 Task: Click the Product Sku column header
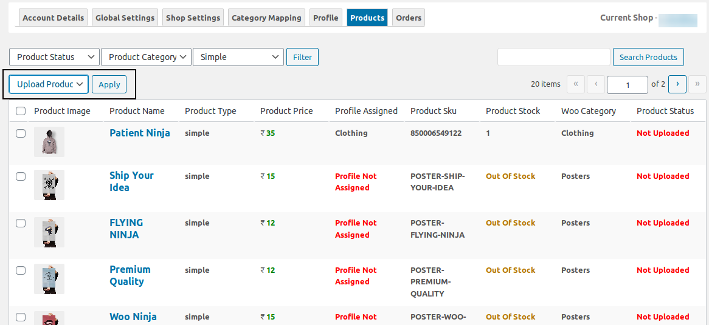(434, 111)
